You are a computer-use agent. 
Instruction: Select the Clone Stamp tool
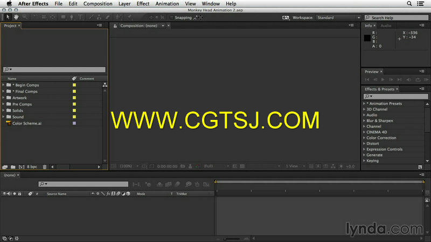click(x=99, y=17)
